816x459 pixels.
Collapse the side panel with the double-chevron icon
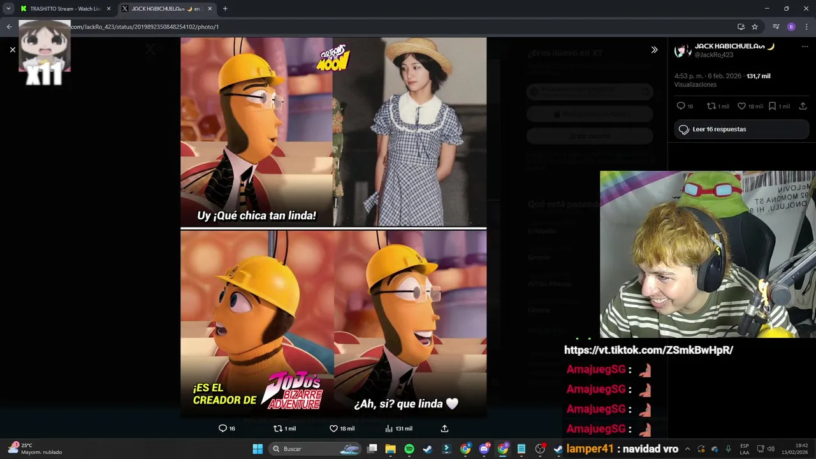pos(654,50)
